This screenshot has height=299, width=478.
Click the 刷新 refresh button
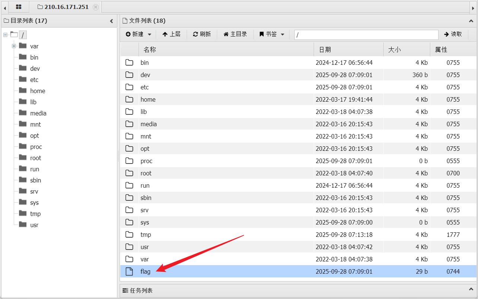tap(202, 34)
